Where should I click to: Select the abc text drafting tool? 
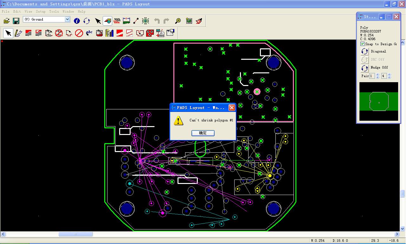point(89,33)
